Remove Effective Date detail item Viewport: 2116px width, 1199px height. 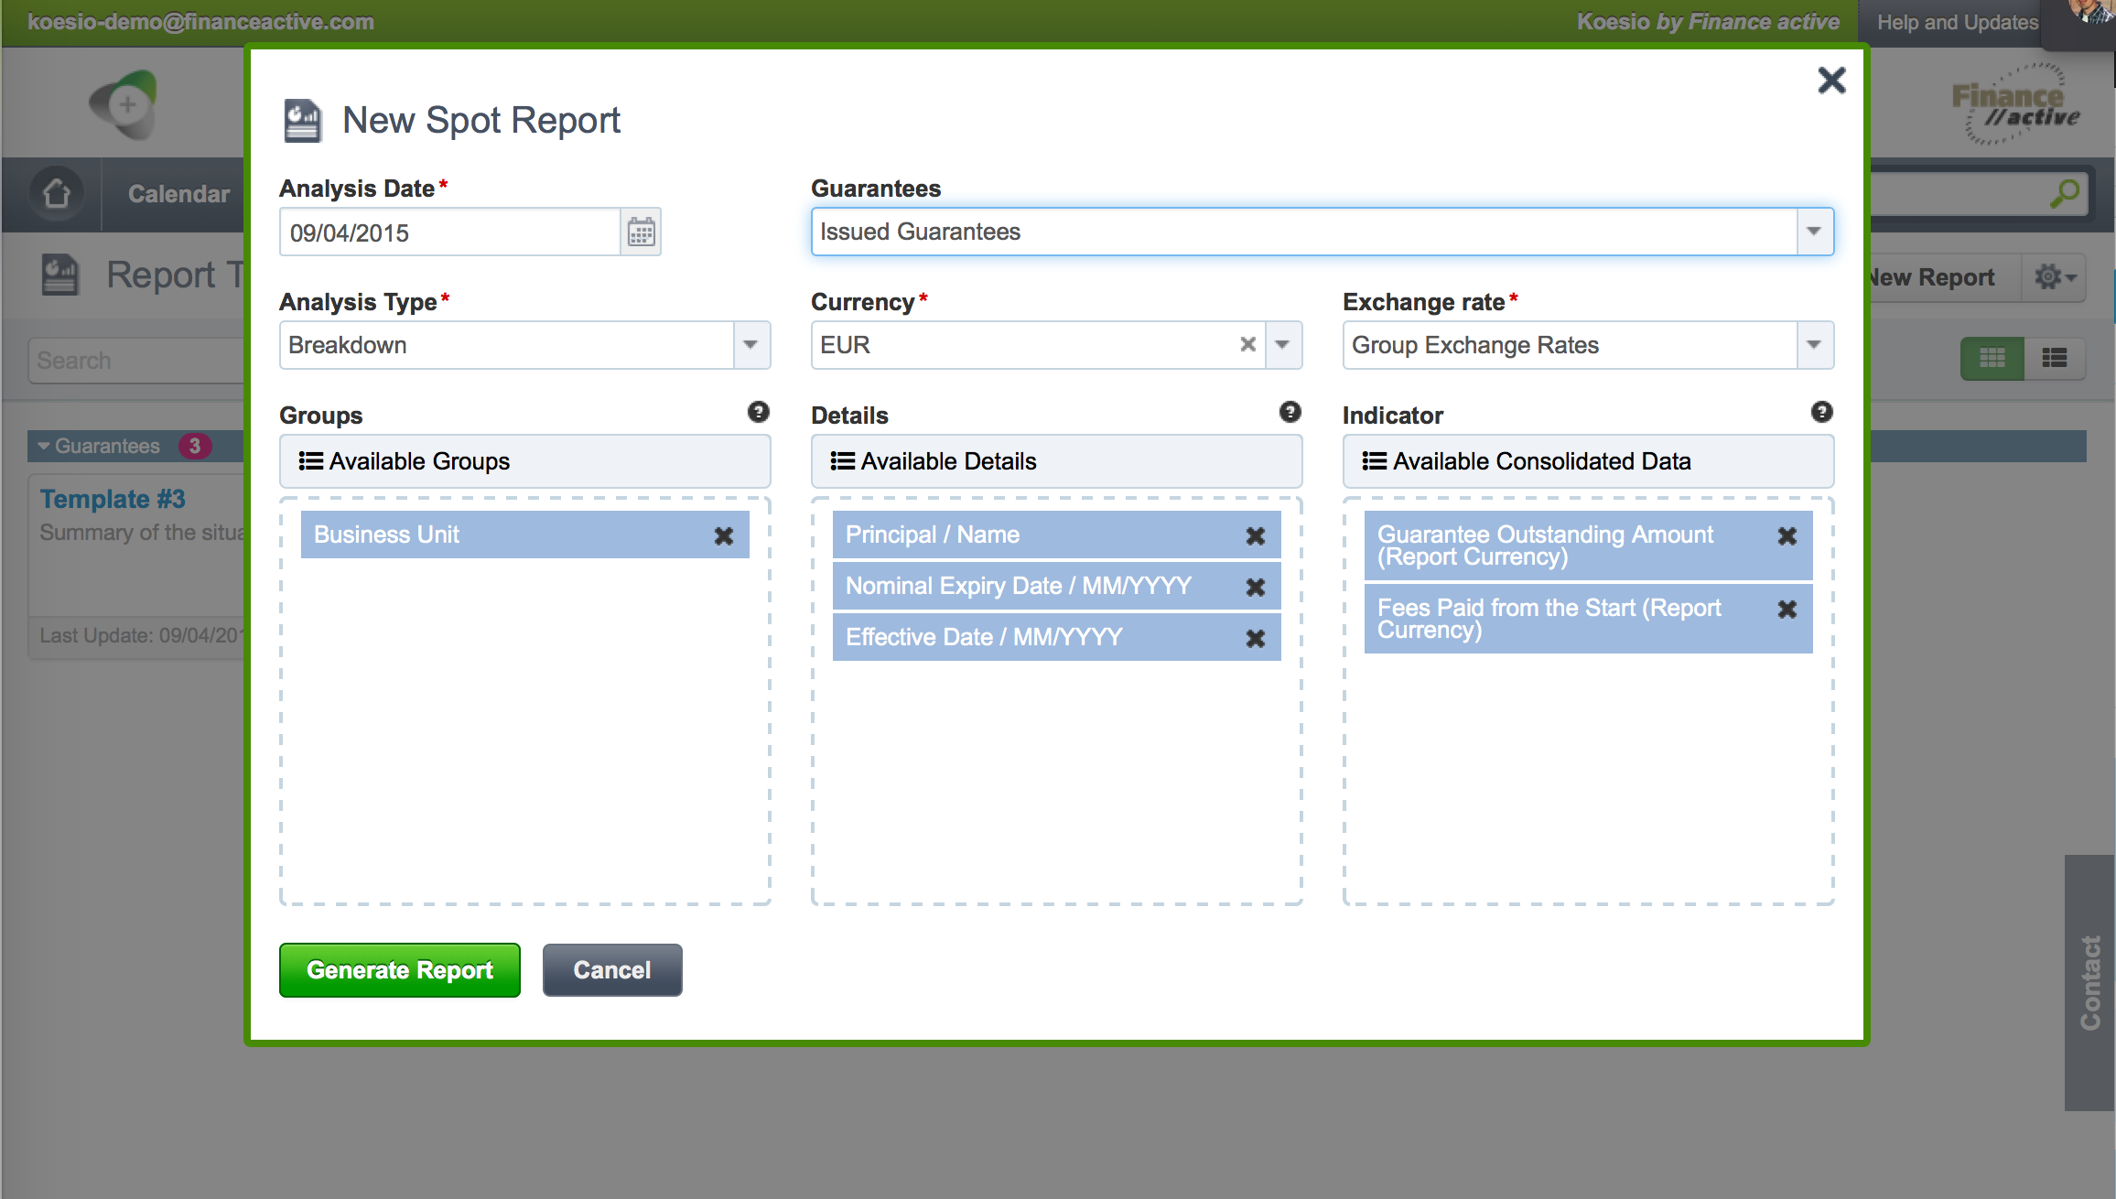pyautogui.click(x=1255, y=639)
